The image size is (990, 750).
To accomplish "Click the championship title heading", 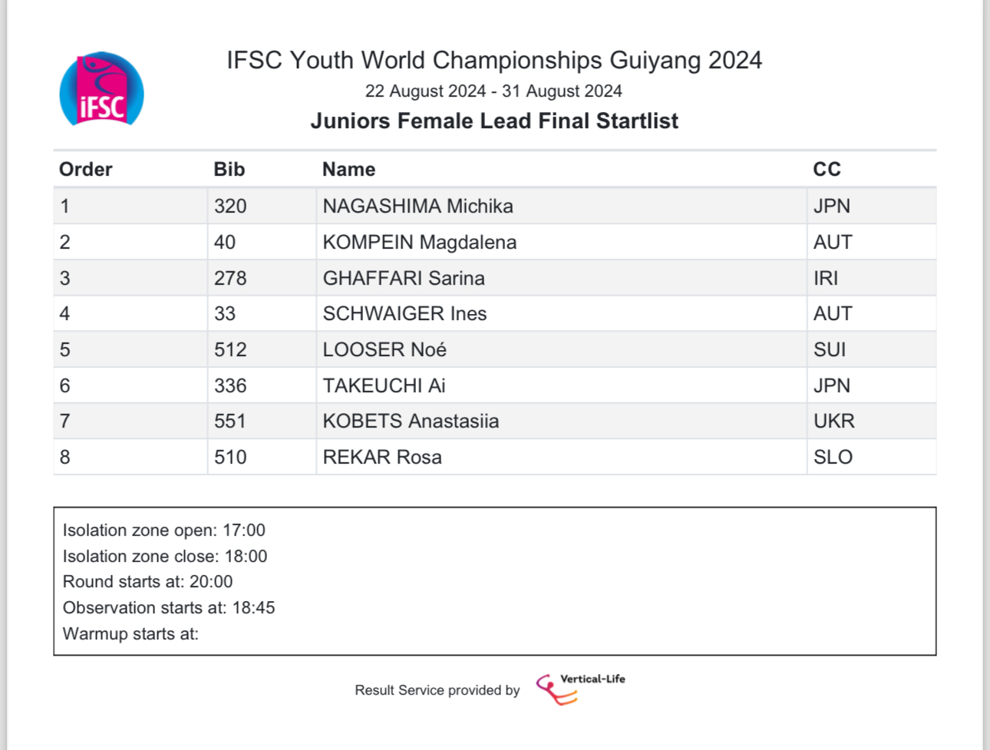I will 494,60.
